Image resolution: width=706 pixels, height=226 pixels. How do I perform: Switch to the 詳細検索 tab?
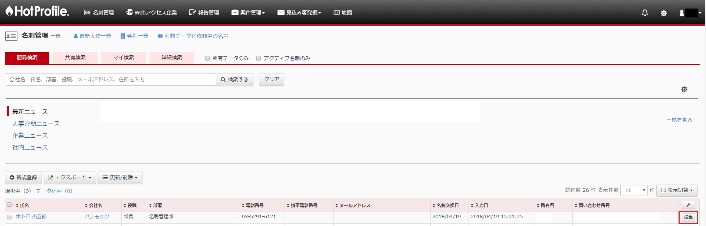pyautogui.click(x=172, y=58)
